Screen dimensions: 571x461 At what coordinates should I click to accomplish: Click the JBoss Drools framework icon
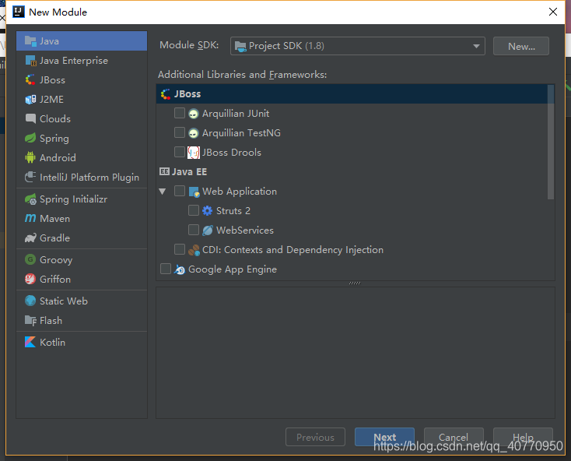tap(194, 153)
